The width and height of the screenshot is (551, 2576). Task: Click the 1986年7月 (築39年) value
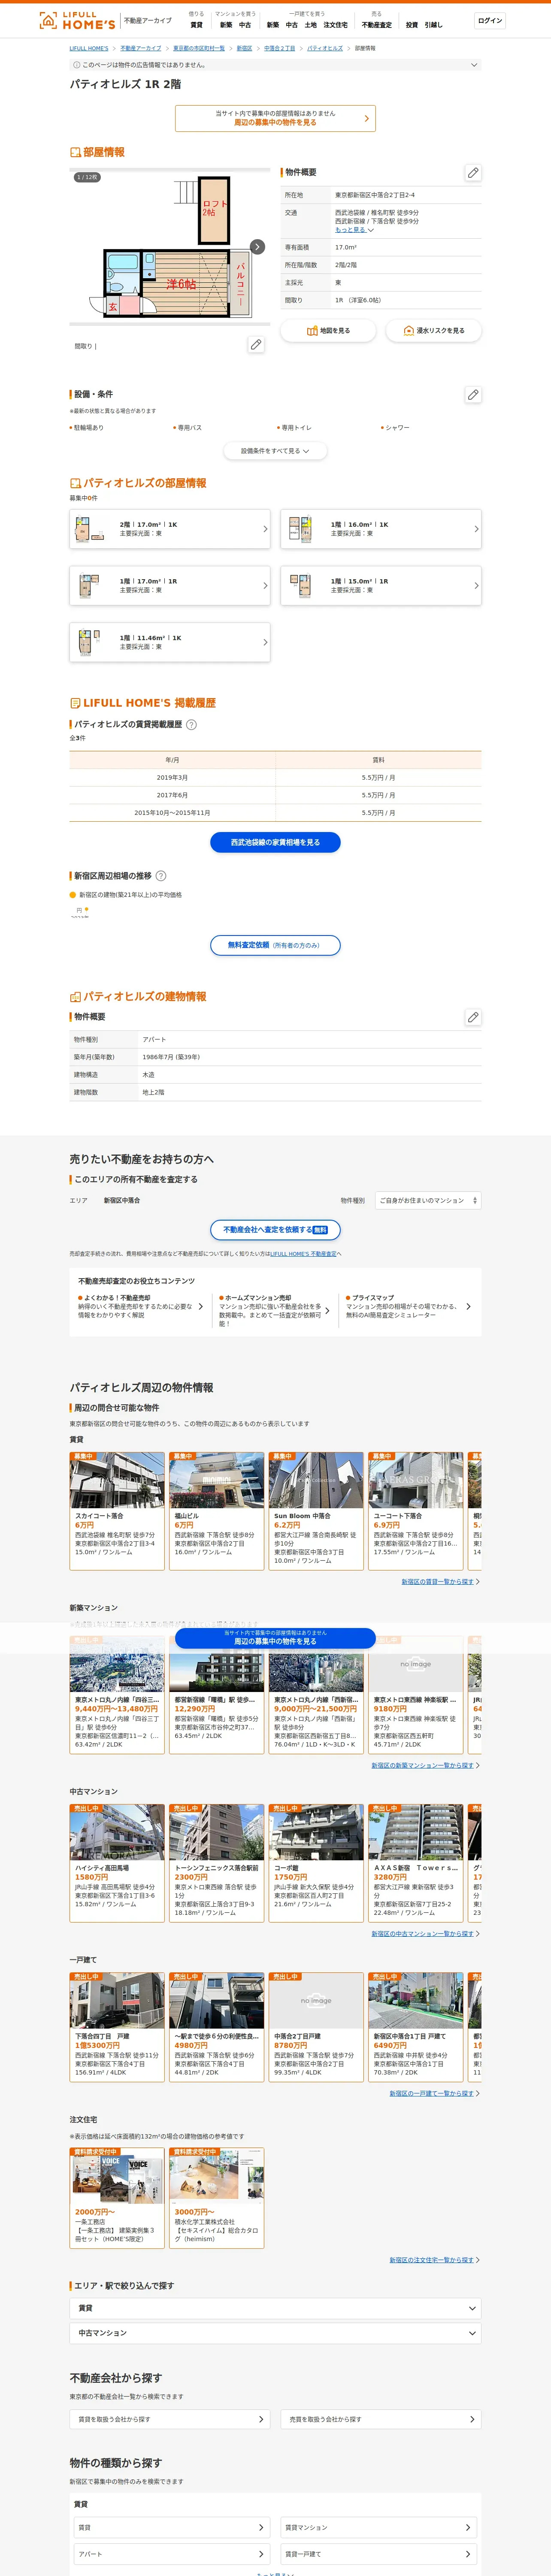[171, 1057]
